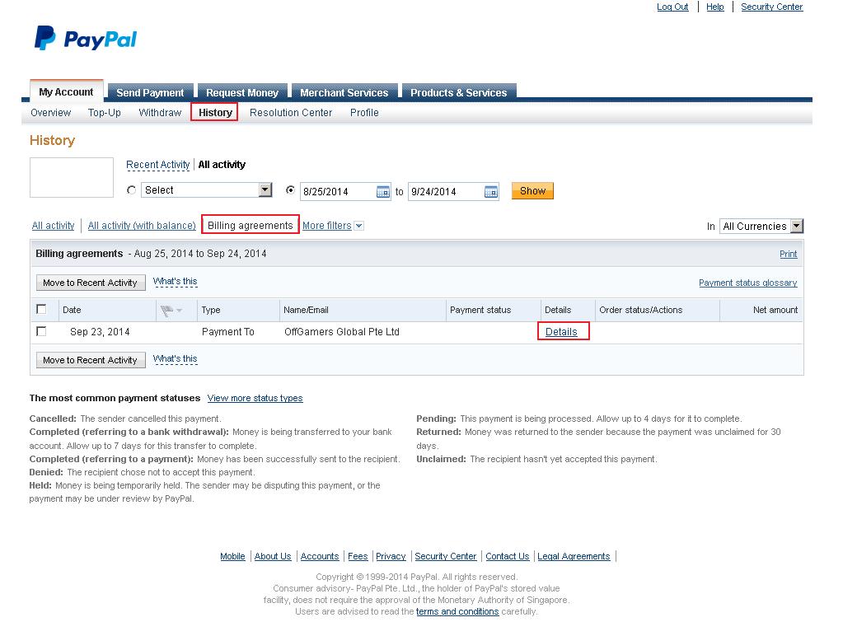Image resolution: width=843 pixels, height=622 pixels.
Task: Open Details for the OffGamers payment
Action: click(564, 331)
